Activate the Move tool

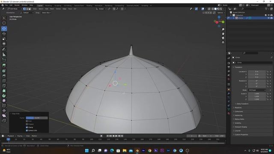point(4,29)
